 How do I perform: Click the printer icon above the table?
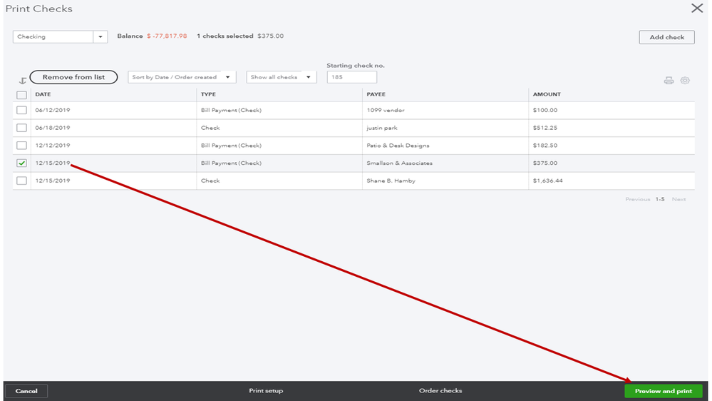[x=669, y=81]
